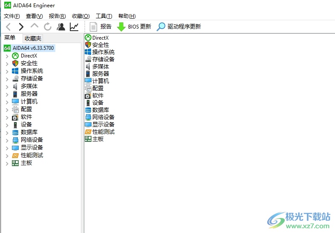This screenshot has height=233, width=335.
Task: Open the 报告(R) menu
Action: point(57,16)
